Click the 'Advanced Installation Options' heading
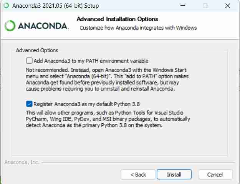 click(x=118, y=19)
